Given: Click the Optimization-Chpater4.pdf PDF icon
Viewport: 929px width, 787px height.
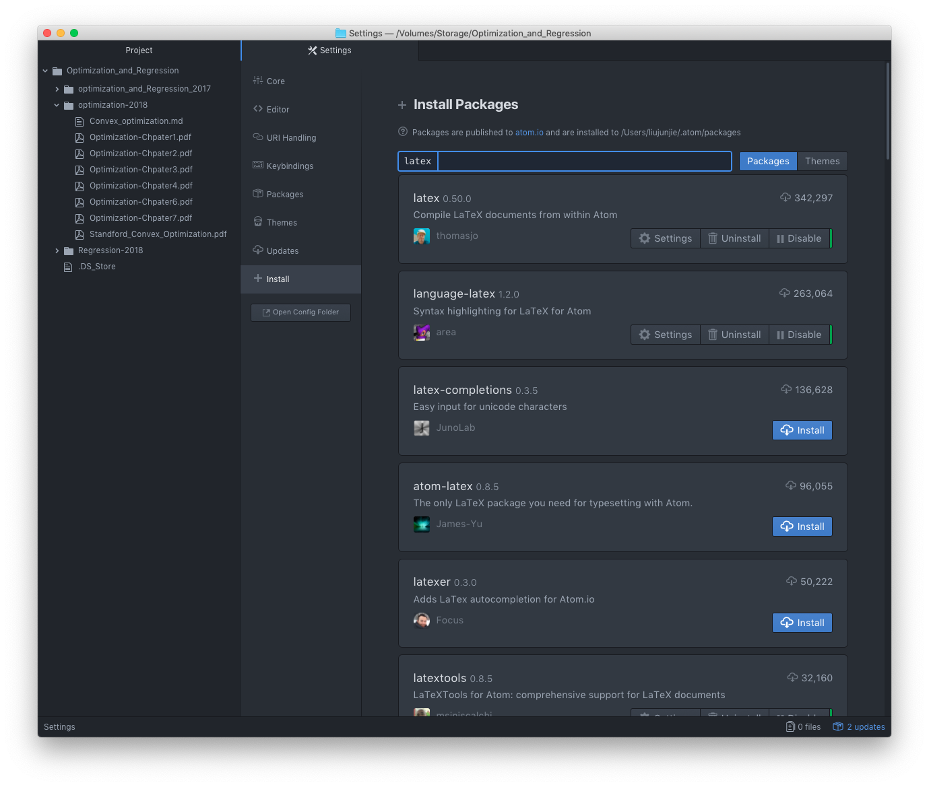Looking at the screenshot, I should (x=79, y=186).
